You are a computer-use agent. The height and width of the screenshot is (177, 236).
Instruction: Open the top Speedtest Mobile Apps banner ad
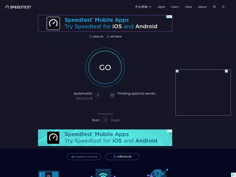[105, 23]
